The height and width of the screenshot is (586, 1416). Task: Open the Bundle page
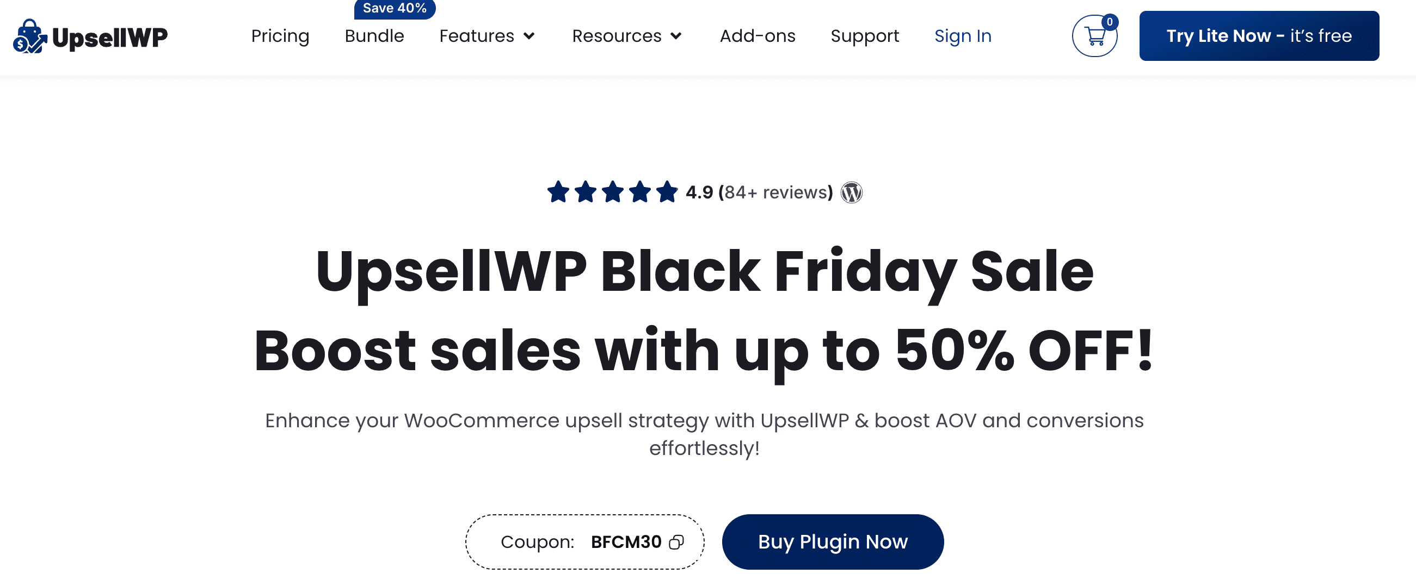click(x=374, y=36)
